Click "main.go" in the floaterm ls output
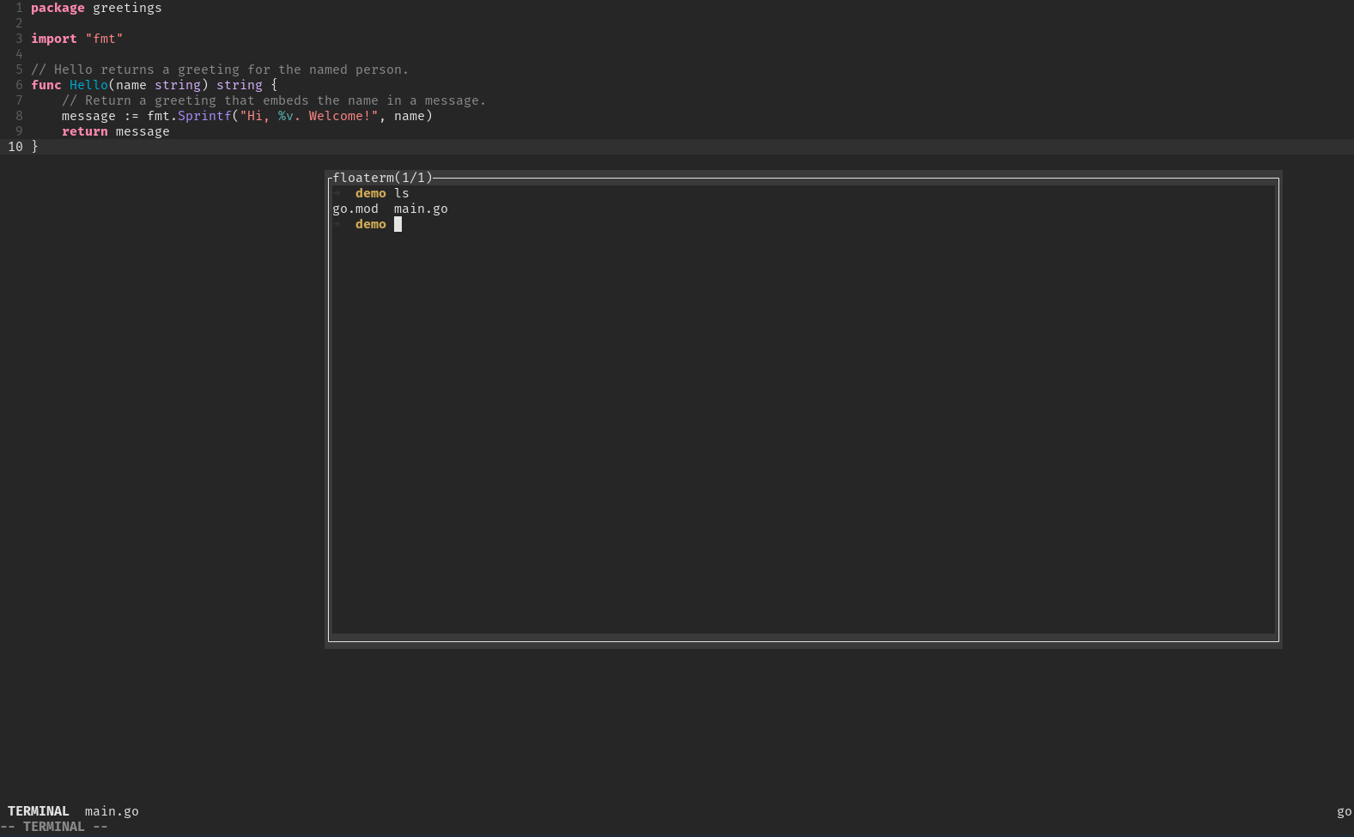Image resolution: width=1354 pixels, height=837 pixels. 421,209
